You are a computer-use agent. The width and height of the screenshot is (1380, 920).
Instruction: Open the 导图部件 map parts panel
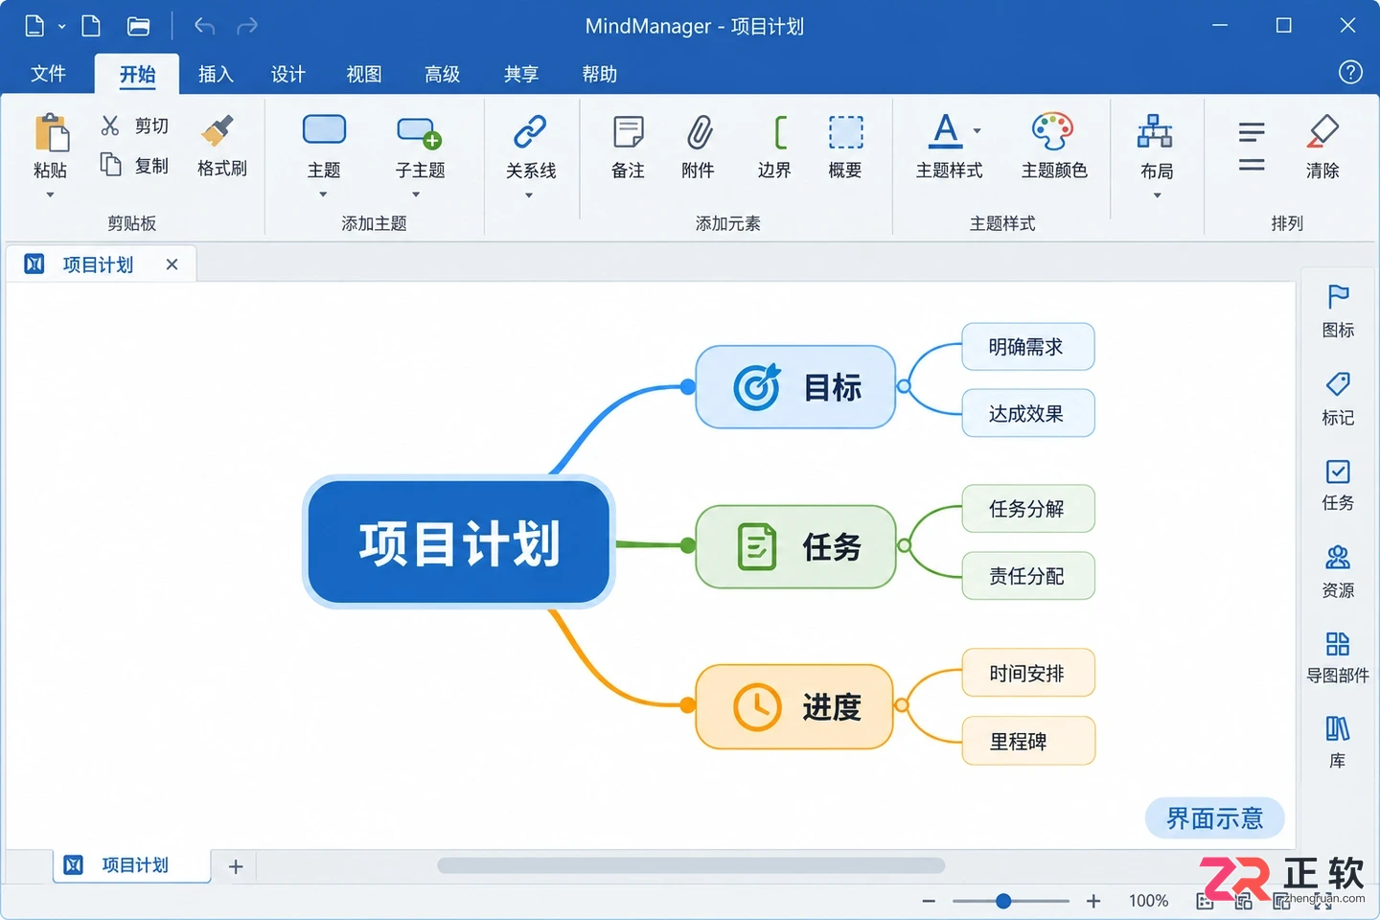1338,643
